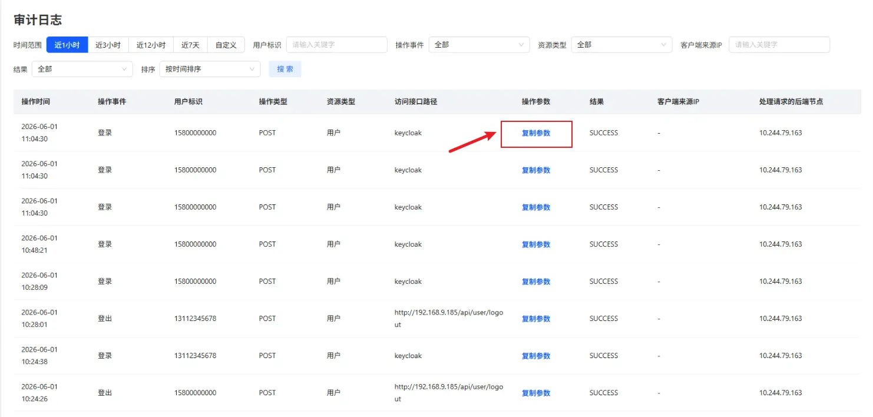The height and width of the screenshot is (417, 873).
Task: Choose the 近12小时 time range
Action: click(151, 45)
